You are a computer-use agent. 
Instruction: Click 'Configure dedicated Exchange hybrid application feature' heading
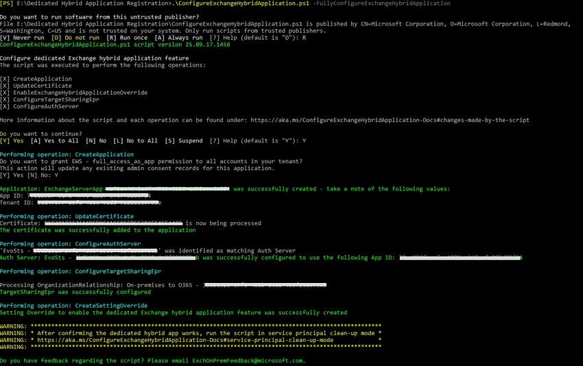pos(95,58)
